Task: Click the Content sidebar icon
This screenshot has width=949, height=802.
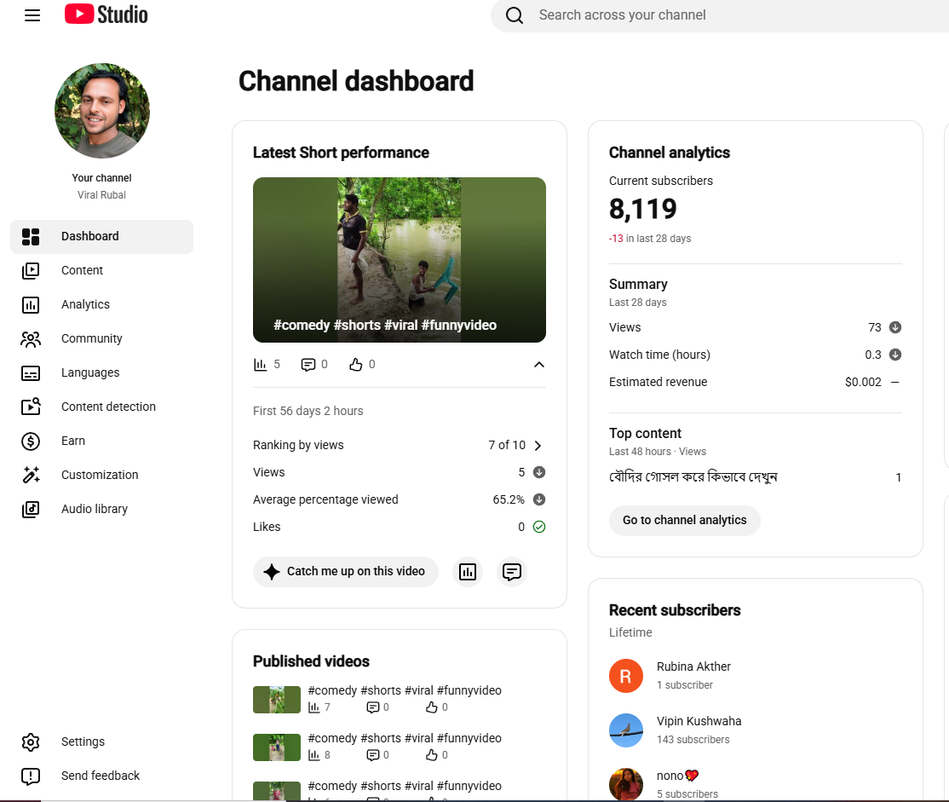Action: [31, 271]
